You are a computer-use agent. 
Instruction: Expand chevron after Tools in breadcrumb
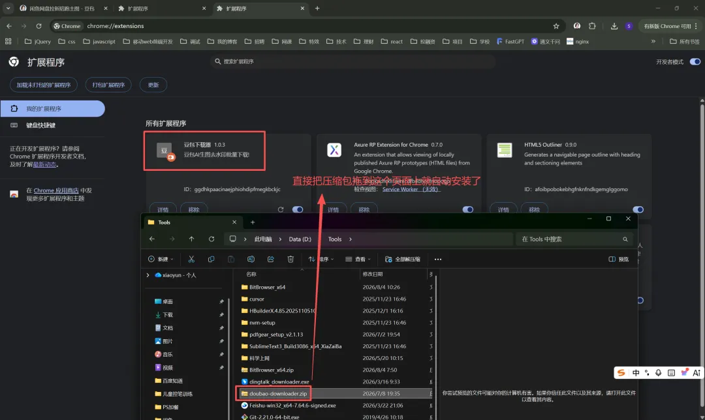pyautogui.click(x=351, y=239)
